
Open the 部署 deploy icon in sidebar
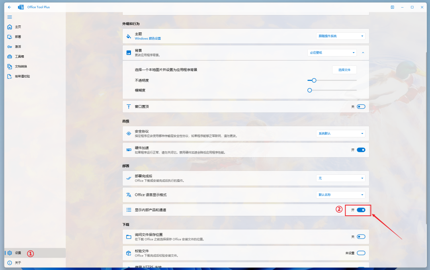(x=10, y=37)
